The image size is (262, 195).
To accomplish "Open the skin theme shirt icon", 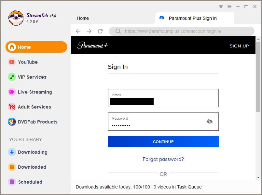I will click(x=221, y=6).
